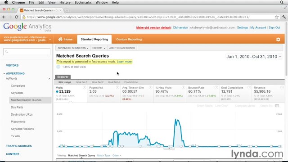The image size is (288, 162).
Task: Open Day Parts report in sidebar
Action: pos(17,107)
